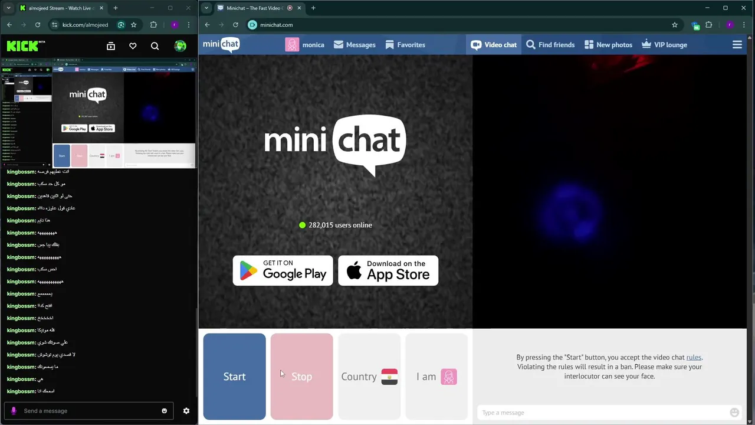Screen dimensions: 755x425
Task: Click the Kick following heart icon
Action: point(133,46)
